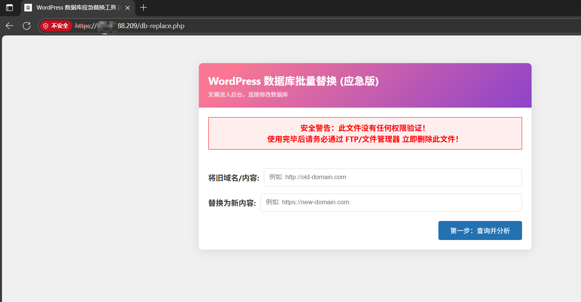Close the WordPress 数据库应急替换工具 tab
Image resolution: width=581 pixels, height=302 pixels.
(128, 8)
